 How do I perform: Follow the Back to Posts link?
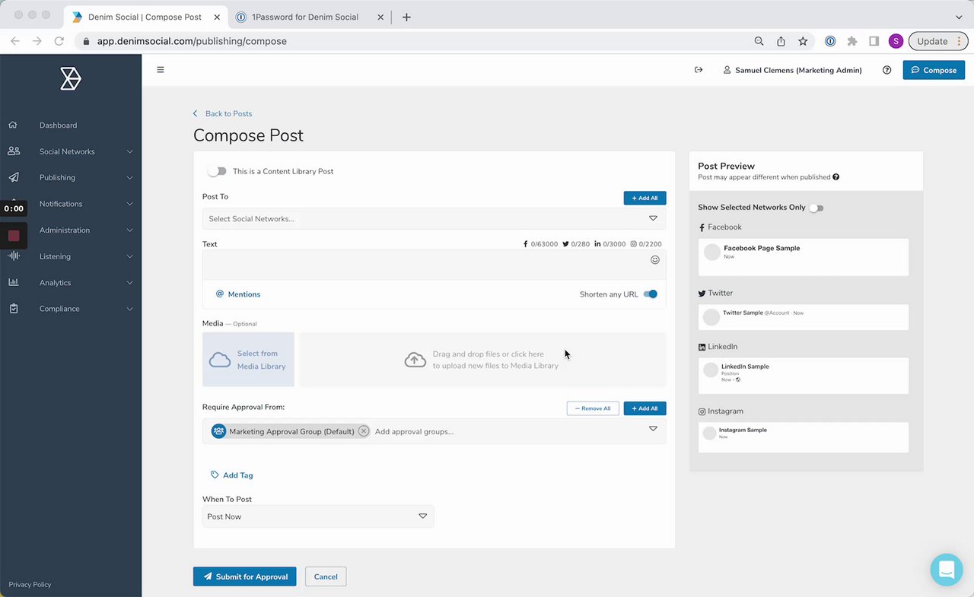228,113
